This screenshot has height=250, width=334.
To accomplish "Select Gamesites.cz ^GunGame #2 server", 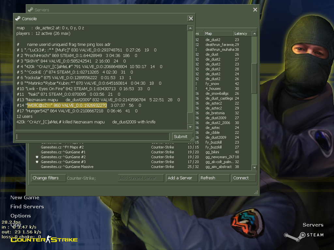I will click(140, 157).
